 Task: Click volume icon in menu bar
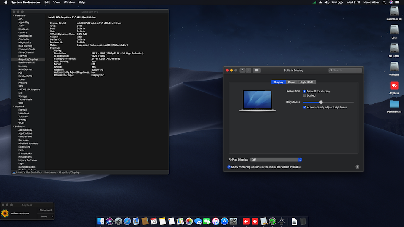[327, 3]
